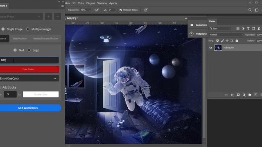This screenshot has height=147, width=262.
Task: Select the Capas panel tab
Action: (212, 21)
